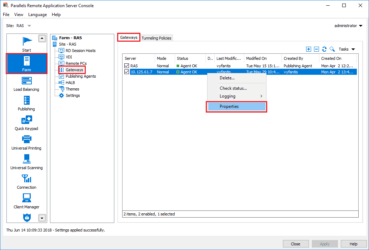The height and width of the screenshot is (250, 369).
Task: Click the plus Add gateway toolbar icon
Action: (309, 49)
